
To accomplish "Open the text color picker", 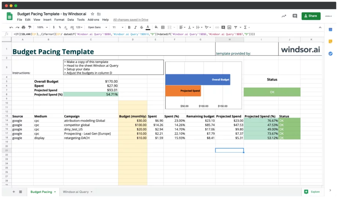I will [148, 27].
